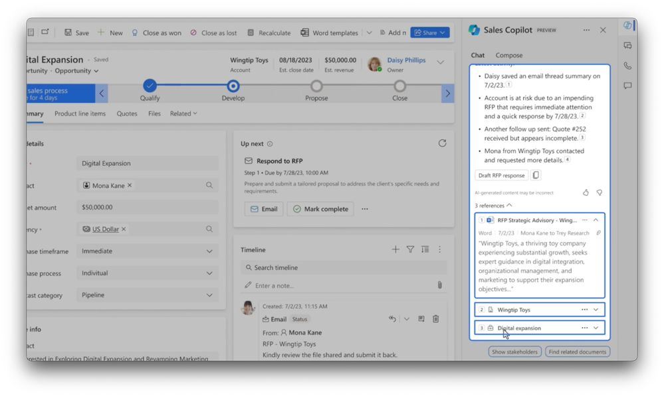Close the Sales Copilot panel
The image size is (664, 396).
pyautogui.click(x=603, y=30)
